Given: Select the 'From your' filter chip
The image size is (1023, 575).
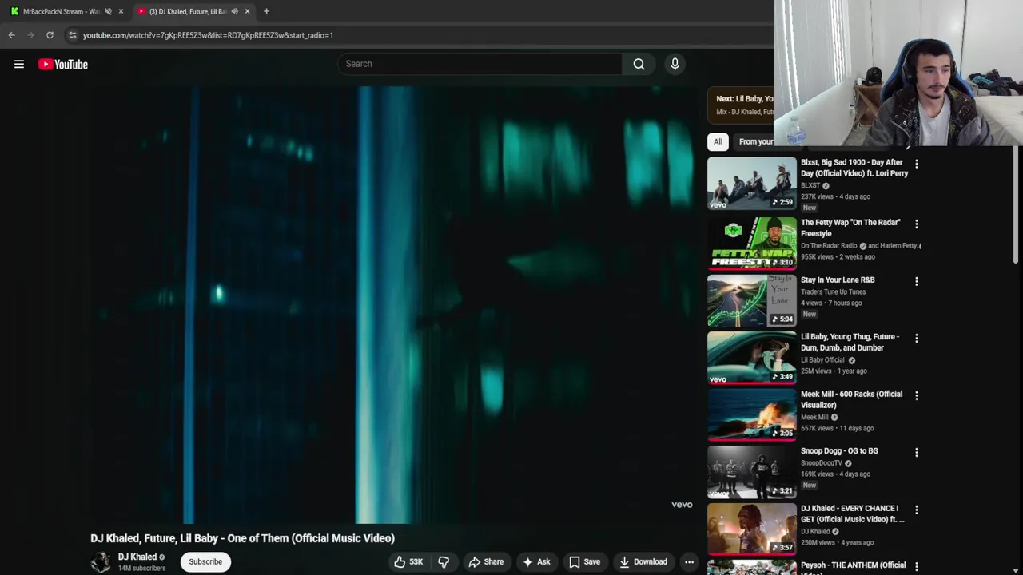Looking at the screenshot, I should 755,141.
